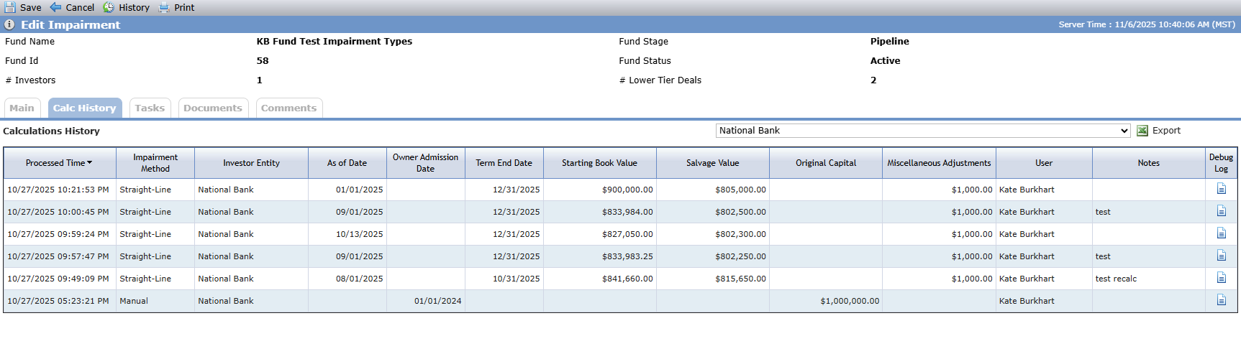The height and width of the screenshot is (354, 1241).
Task: Open the Documents tab
Action: (x=213, y=108)
